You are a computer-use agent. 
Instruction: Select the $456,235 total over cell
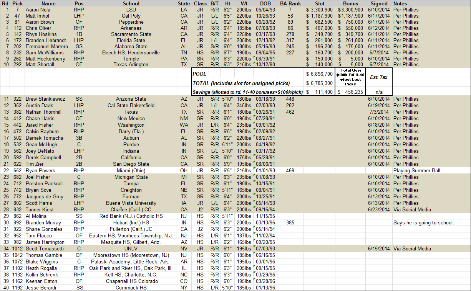click(x=350, y=92)
